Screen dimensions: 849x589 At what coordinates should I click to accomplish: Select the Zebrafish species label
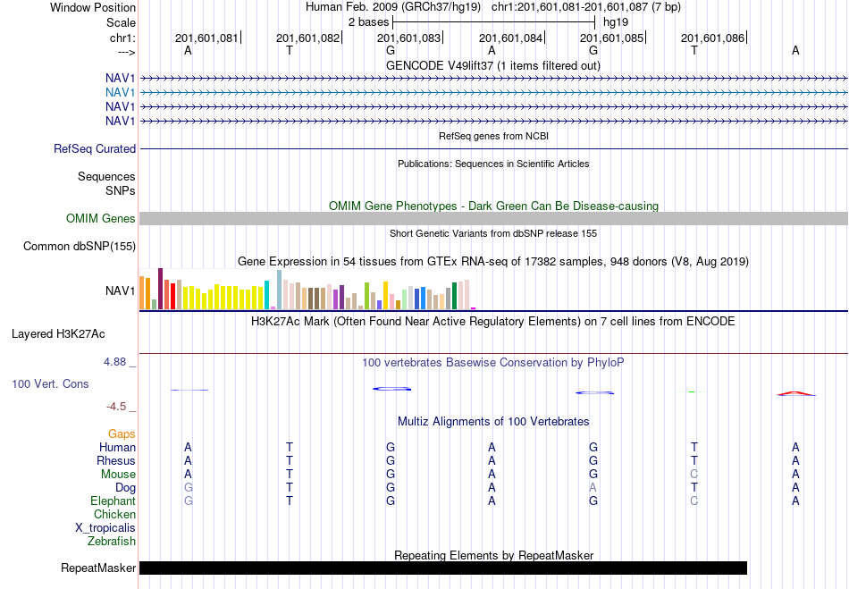click(x=112, y=542)
